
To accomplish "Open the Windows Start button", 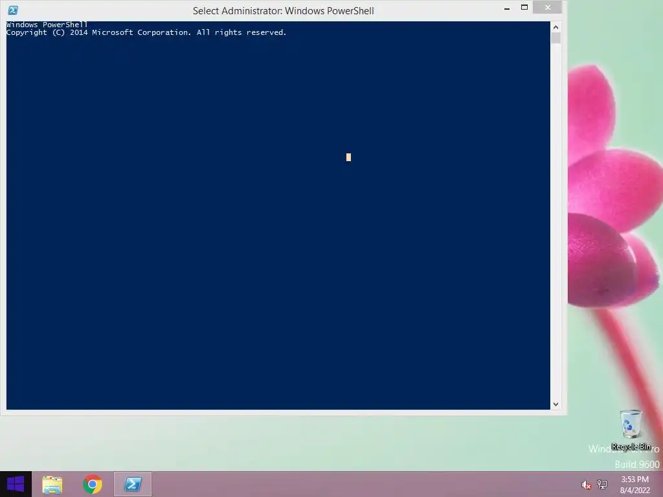I will (x=16, y=484).
